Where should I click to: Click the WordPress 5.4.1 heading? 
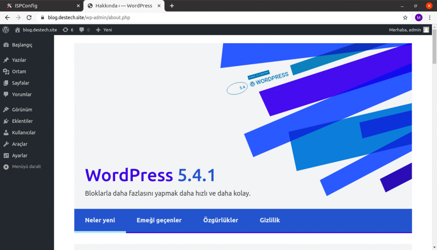click(150, 175)
